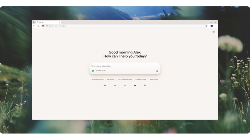Viewport: 250px width, 140px height.
Task: Toggle the vertical tabs sidebar button
Action: point(34,22)
